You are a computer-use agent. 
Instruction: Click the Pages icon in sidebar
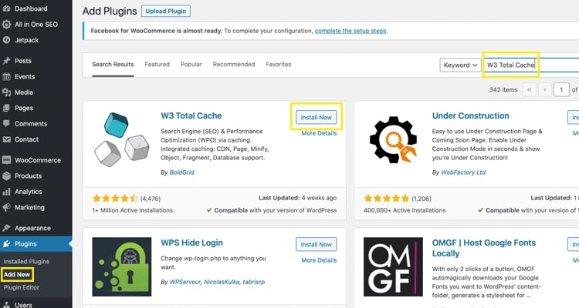[x=6, y=108]
